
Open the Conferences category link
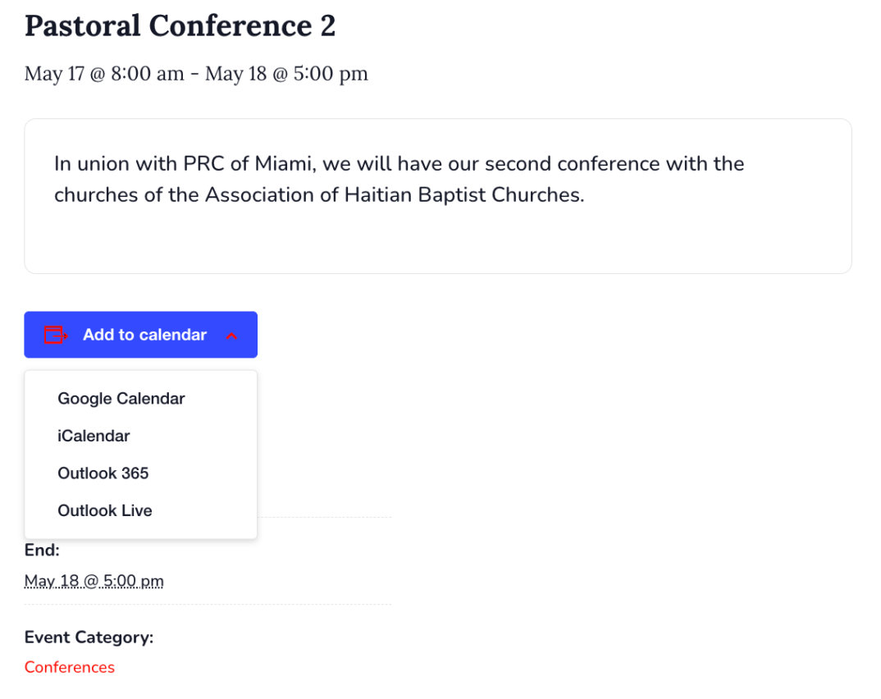70,667
